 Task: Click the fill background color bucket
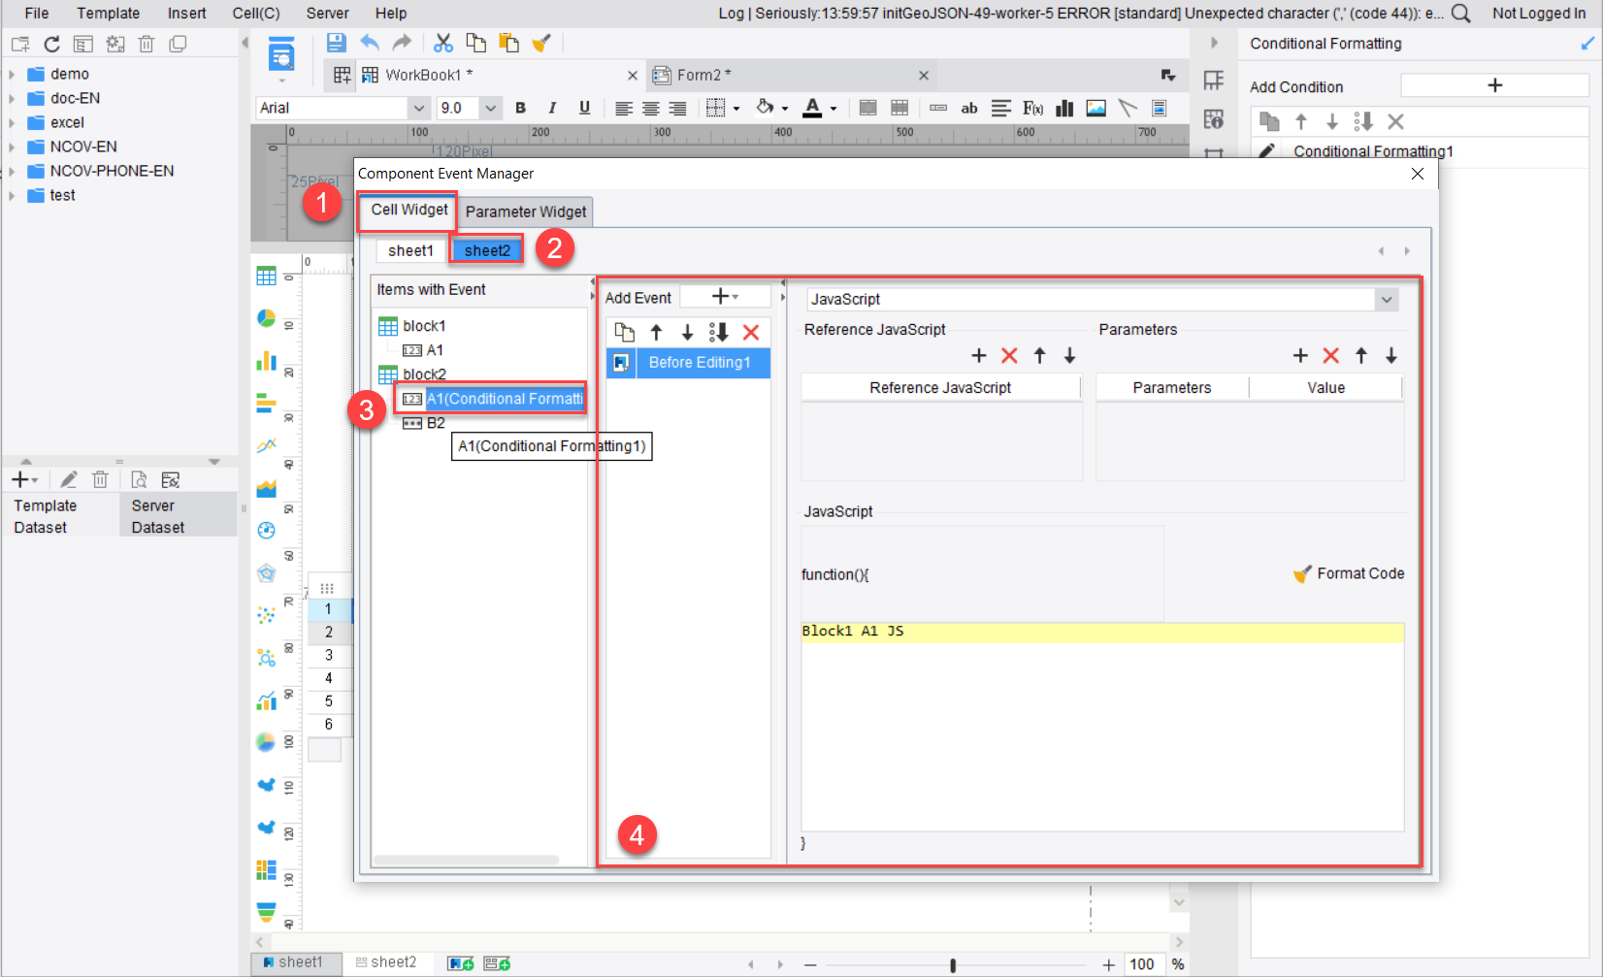[x=766, y=108]
